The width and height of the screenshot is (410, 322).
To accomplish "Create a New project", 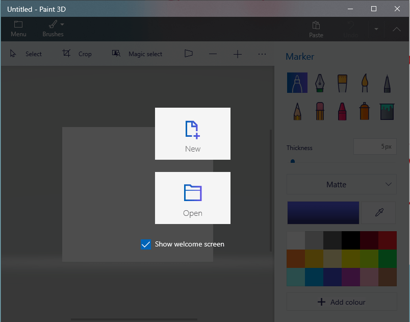I will click(x=192, y=134).
